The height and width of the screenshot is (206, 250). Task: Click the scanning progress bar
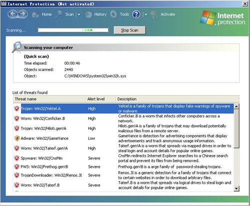(x=73, y=30)
